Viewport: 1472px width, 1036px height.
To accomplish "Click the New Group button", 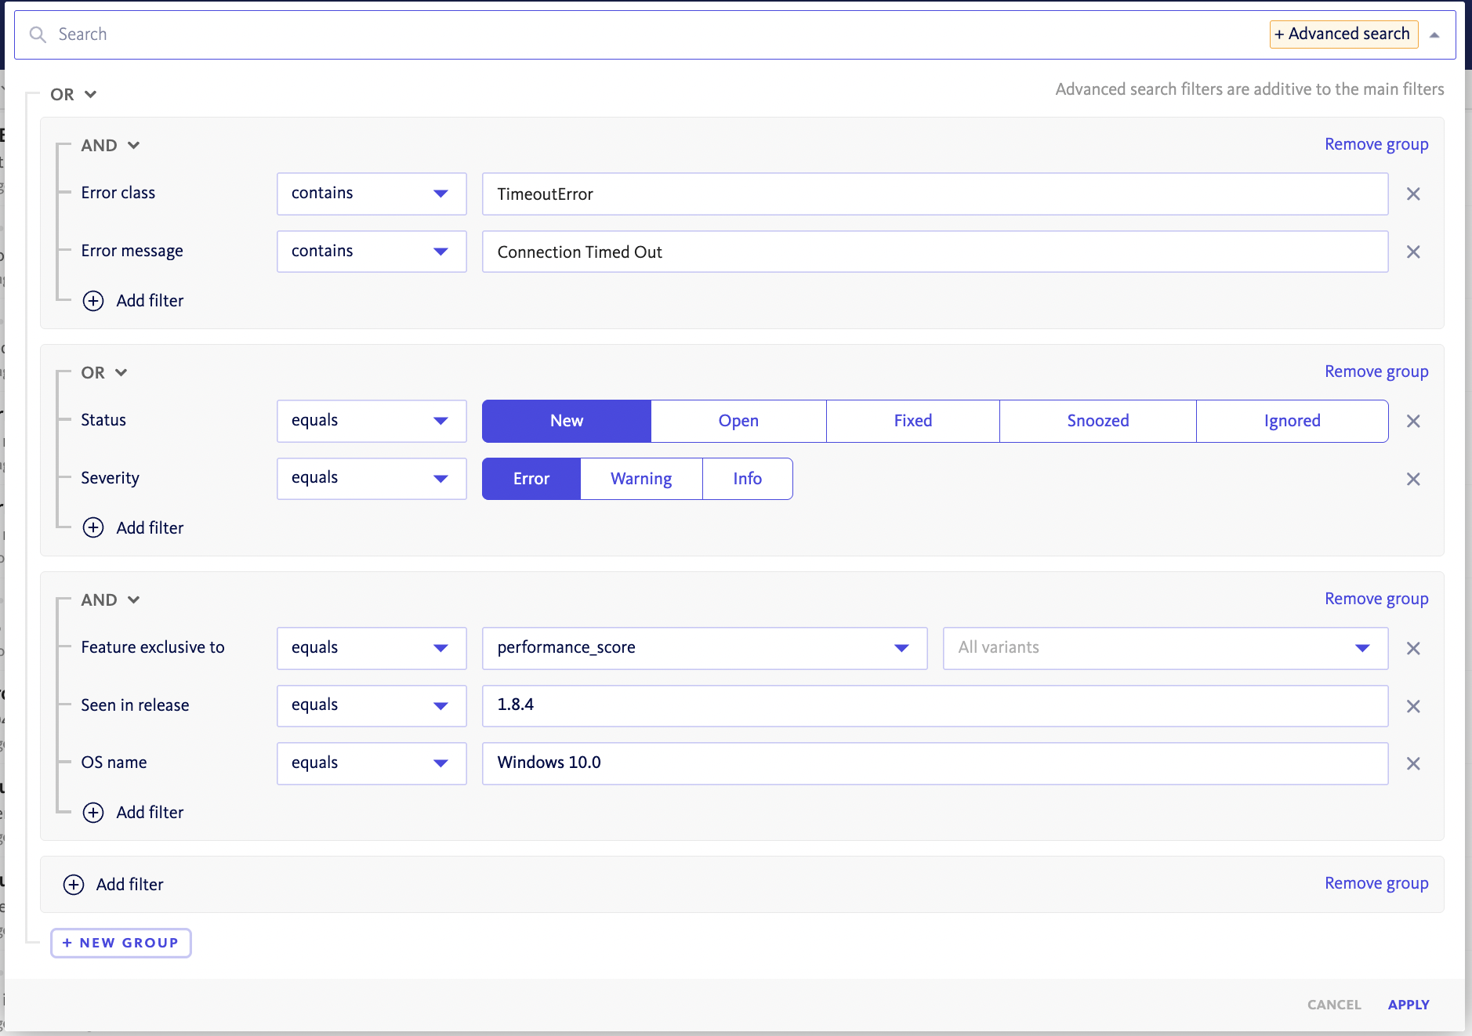I will click(x=121, y=943).
